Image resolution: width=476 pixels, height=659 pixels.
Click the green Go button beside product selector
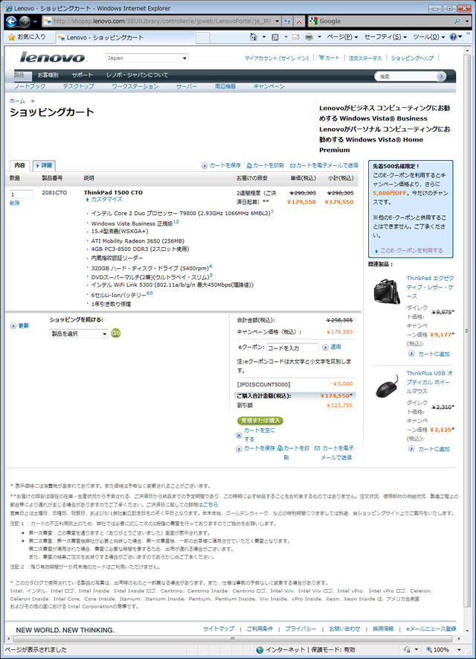tap(115, 333)
